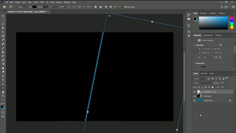This screenshot has height=133, width=236.
Task: Open the shape settings gear
Action: [x=111, y=7]
